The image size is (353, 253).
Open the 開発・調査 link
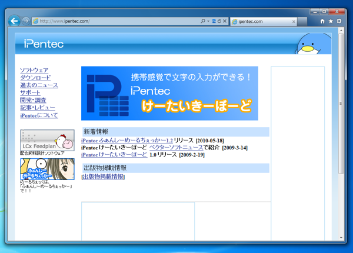click(x=33, y=100)
